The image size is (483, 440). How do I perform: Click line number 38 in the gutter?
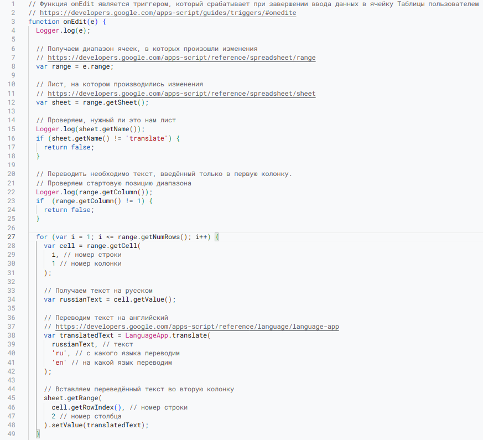[12, 335]
